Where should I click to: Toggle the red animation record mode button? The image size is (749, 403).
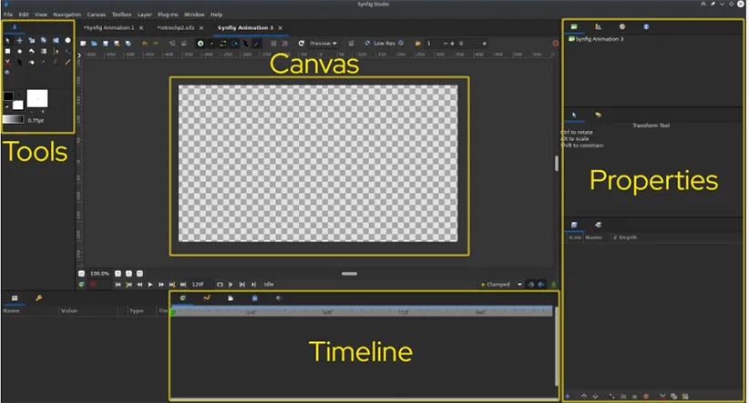tap(94, 285)
